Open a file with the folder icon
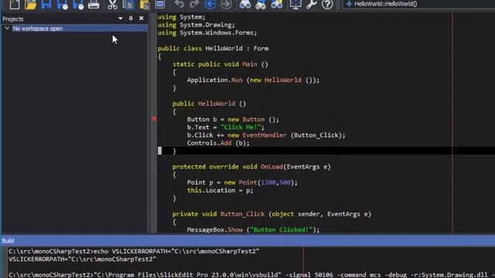The height and width of the screenshot is (278, 495). 31,5
